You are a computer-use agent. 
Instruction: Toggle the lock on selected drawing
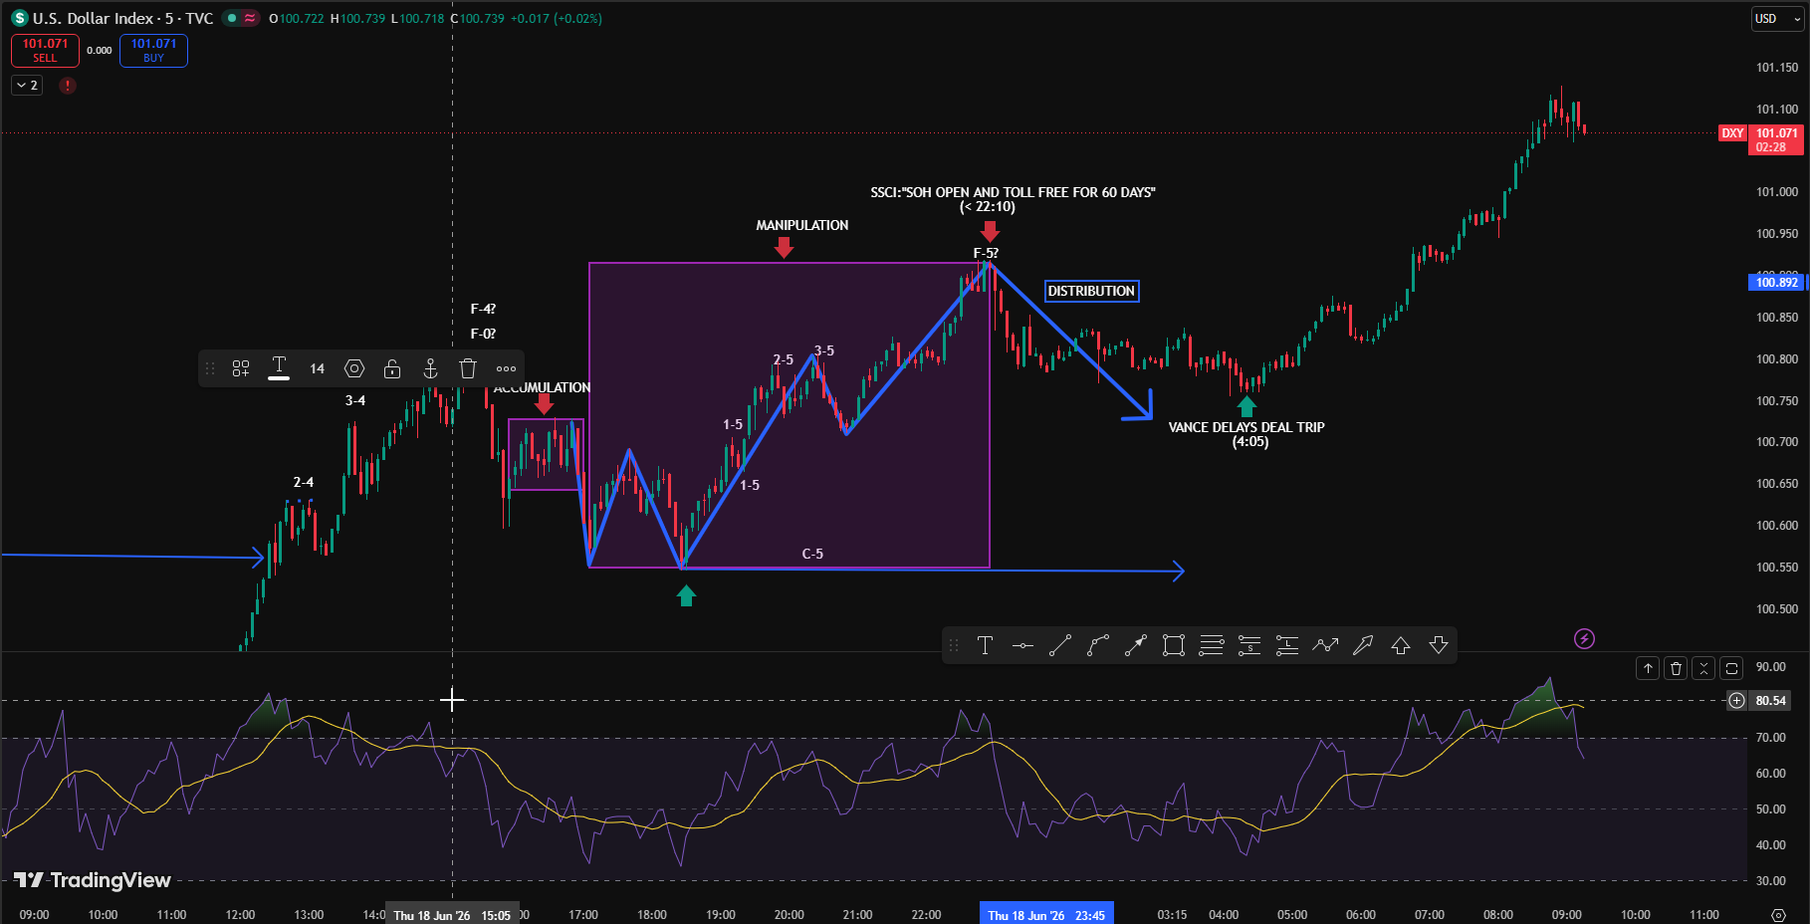click(392, 368)
